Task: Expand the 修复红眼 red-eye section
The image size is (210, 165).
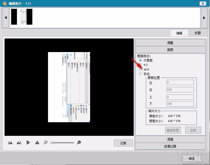Action: coord(170,146)
